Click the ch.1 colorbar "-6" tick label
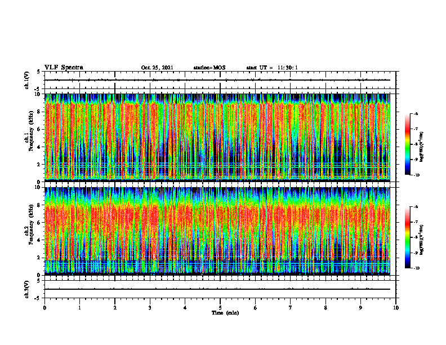446x345 pixels. click(416, 114)
